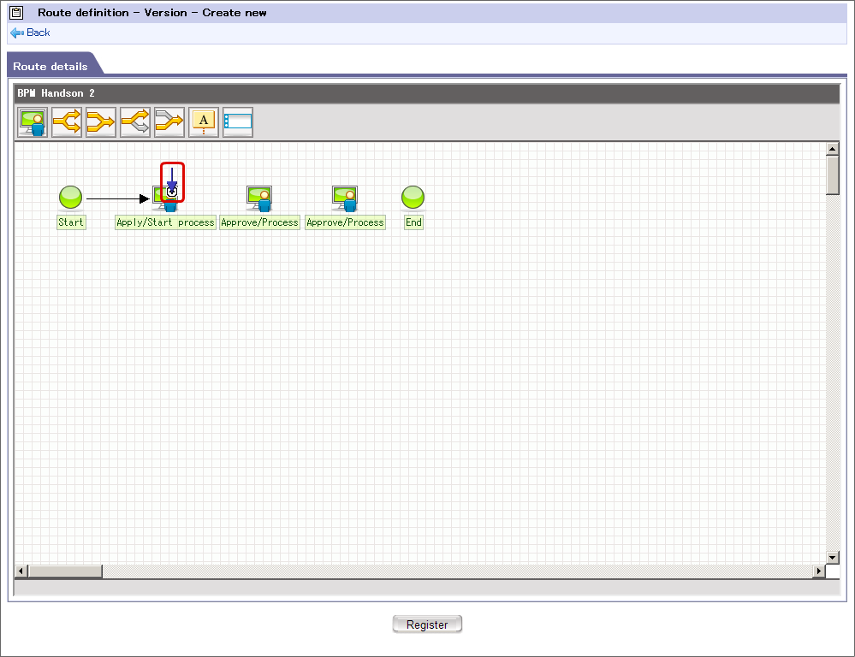
Task: Select the user task node tool in toolbar
Action: point(33,122)
